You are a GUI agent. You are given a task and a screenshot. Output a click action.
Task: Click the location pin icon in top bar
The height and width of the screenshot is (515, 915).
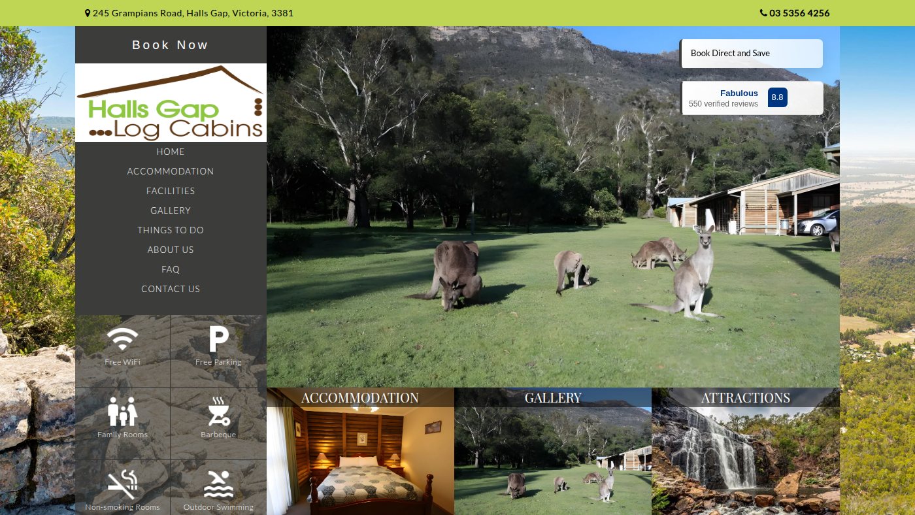[x=88, y=13]
